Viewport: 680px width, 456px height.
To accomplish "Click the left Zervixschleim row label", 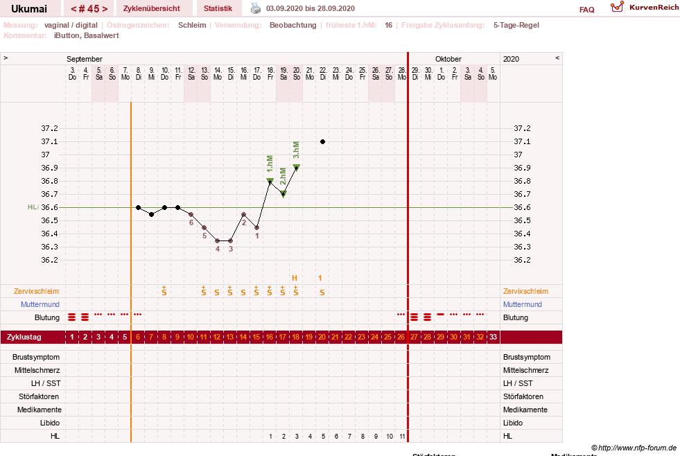I will [x=36, y=291].
